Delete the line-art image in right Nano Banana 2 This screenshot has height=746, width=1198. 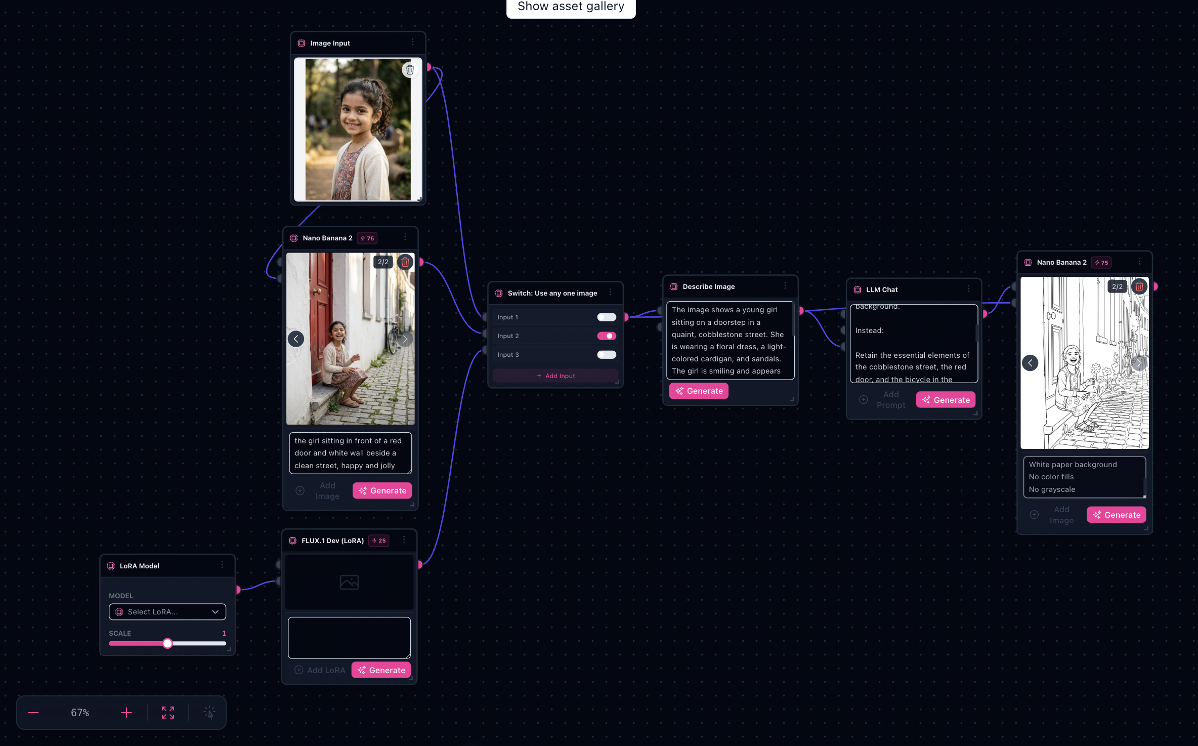(x=1139, y=286)
